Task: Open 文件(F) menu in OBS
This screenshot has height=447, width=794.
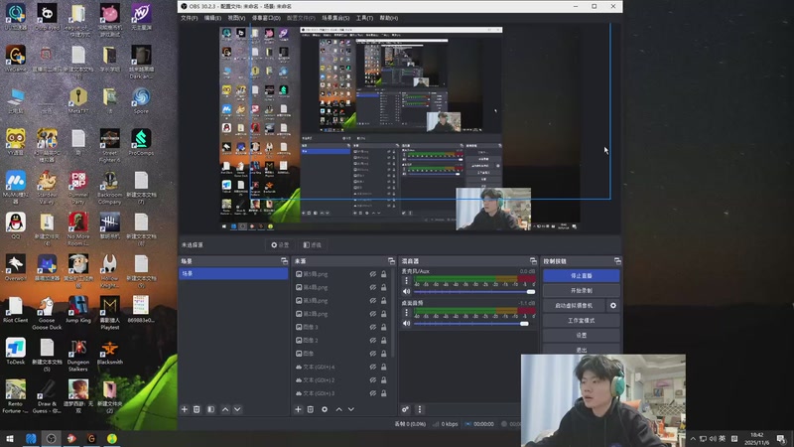Action: click(x=190, y=18)
